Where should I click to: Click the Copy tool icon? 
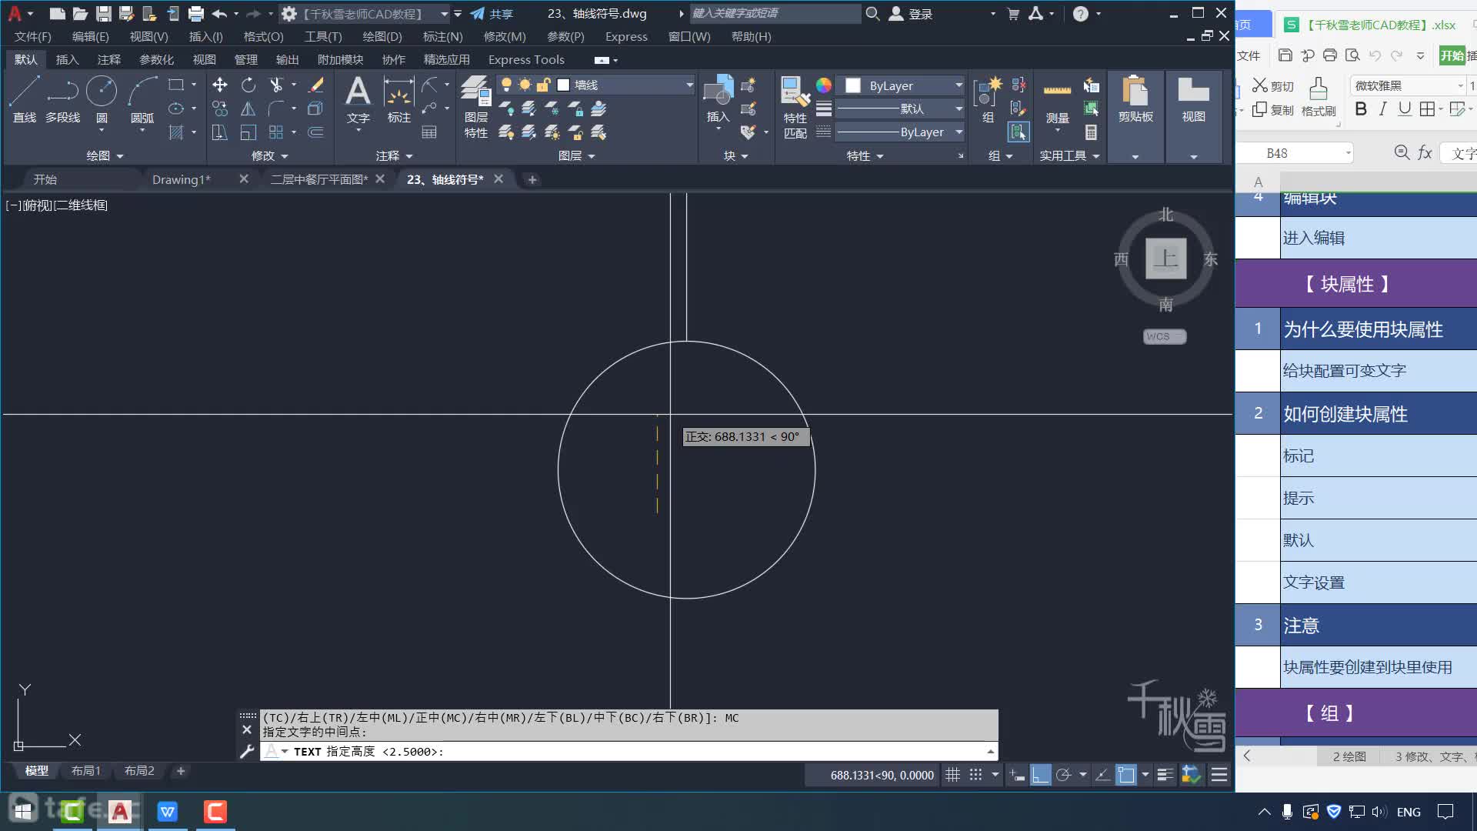[x=220, y=108]
